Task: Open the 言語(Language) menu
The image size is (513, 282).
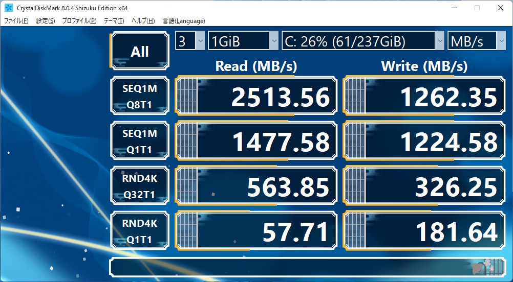Action: 184,21
